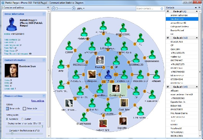Click the zoom slider handle in the toolbar

click(57, 9)
